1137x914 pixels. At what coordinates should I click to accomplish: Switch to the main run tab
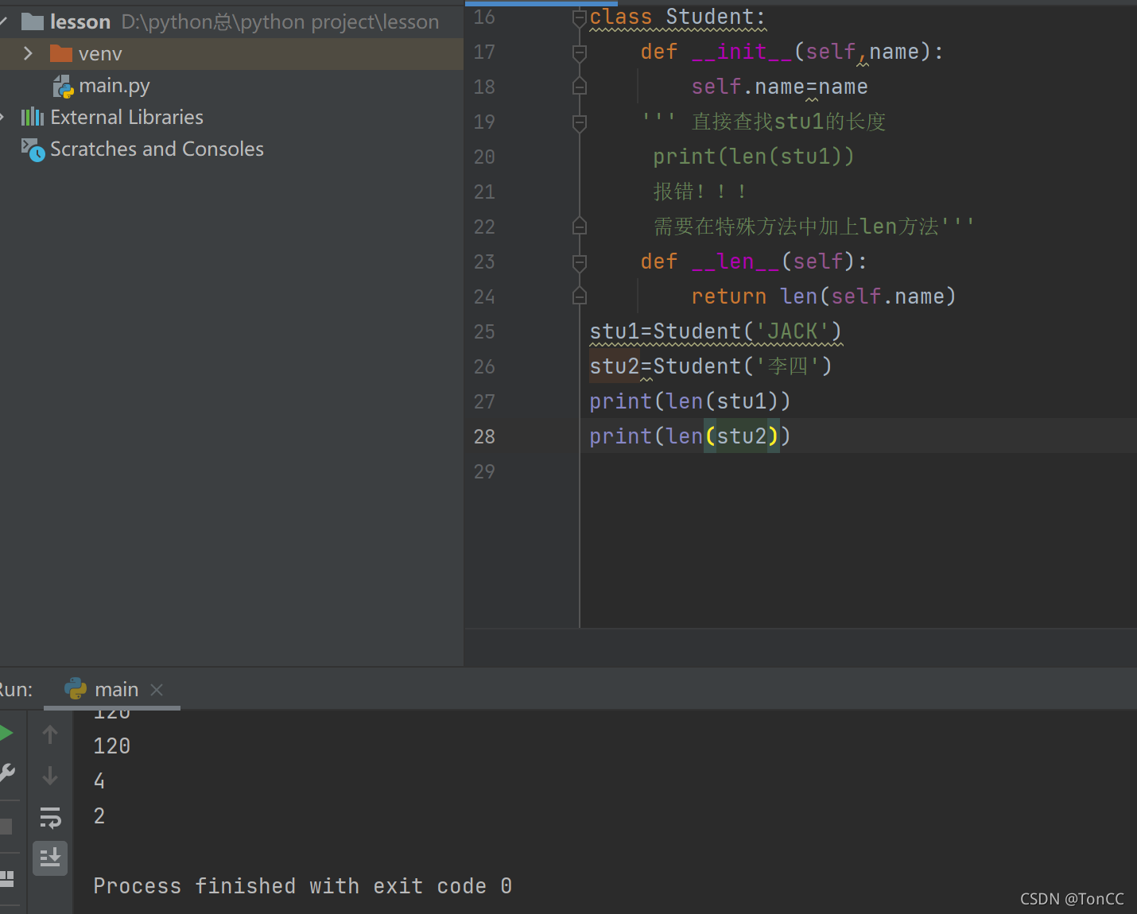(116, 689)
